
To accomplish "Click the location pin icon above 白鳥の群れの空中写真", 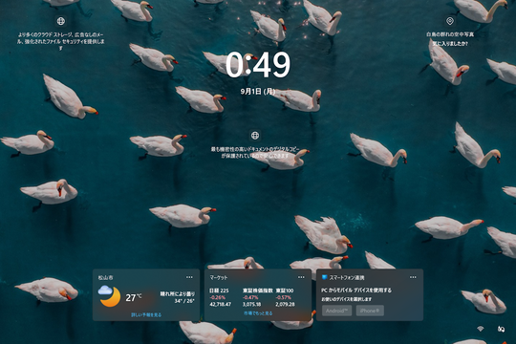I will pos(449,21).
